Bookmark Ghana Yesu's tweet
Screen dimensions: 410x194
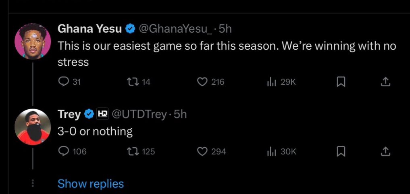pos(341,82)
